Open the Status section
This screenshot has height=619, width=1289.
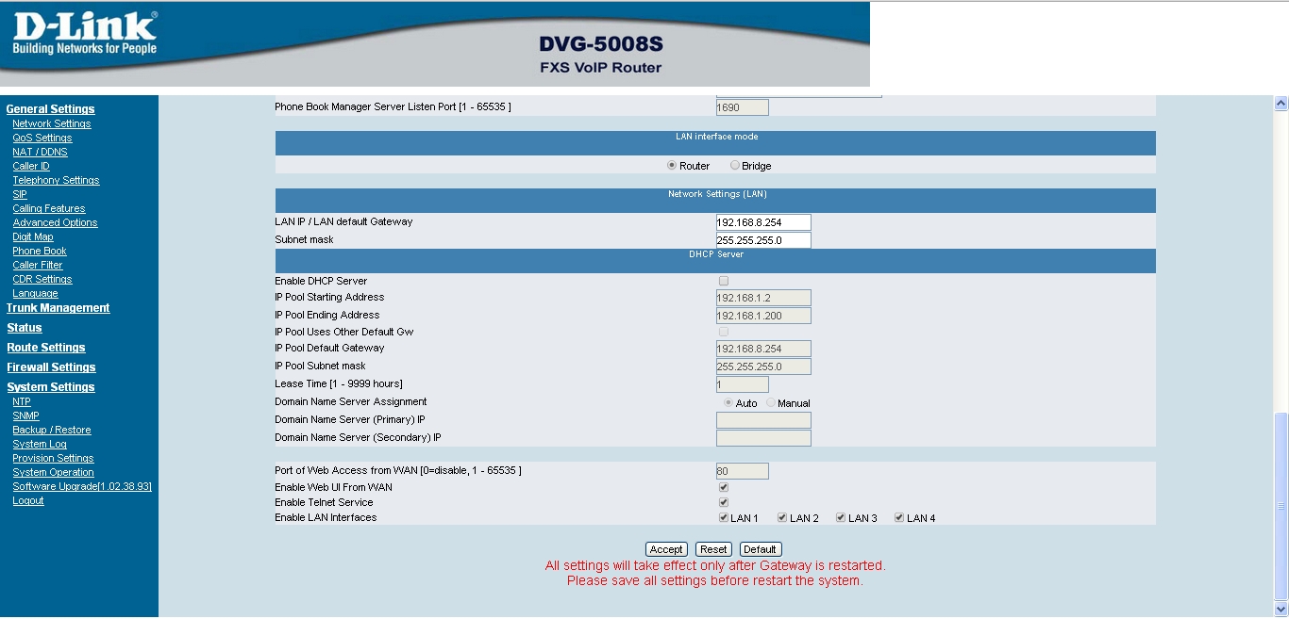pyautogui.click(x=24, y=328)
